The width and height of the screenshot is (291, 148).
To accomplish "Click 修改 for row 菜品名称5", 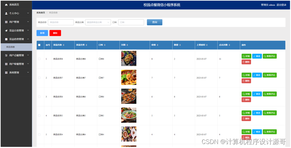I will [x=257, y=113].
